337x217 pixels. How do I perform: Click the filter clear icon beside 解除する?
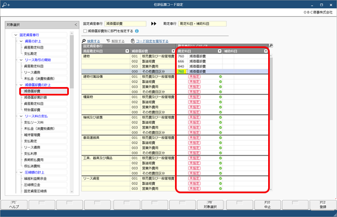click(x=108, y=41)
